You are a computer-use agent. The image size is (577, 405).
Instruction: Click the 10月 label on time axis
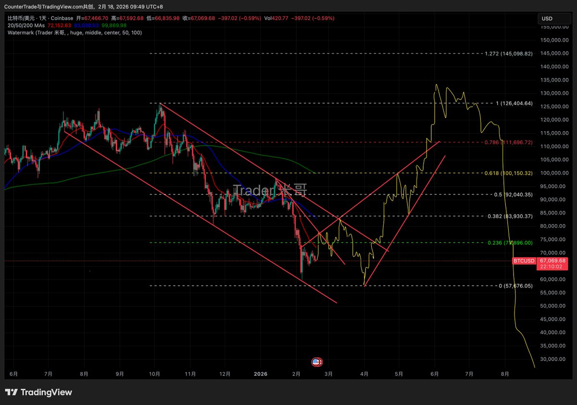155,373
